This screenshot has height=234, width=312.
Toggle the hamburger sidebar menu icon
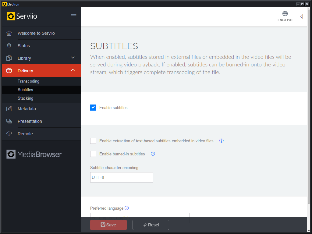click(x=73, y=16)
